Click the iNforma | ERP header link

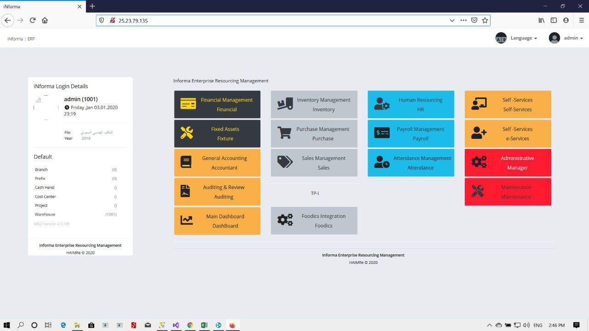[21, 39]
